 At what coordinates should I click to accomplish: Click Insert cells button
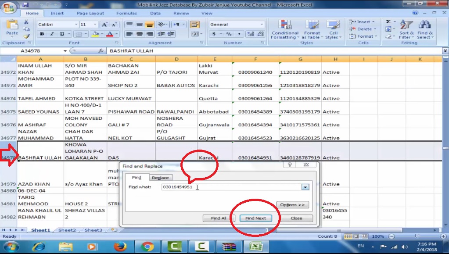[362, 22]
